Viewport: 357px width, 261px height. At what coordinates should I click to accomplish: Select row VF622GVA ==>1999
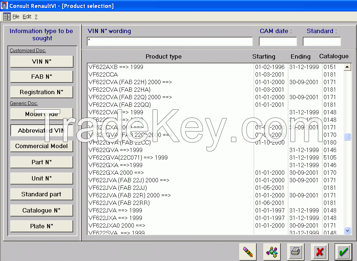click(x=215, y=150)
